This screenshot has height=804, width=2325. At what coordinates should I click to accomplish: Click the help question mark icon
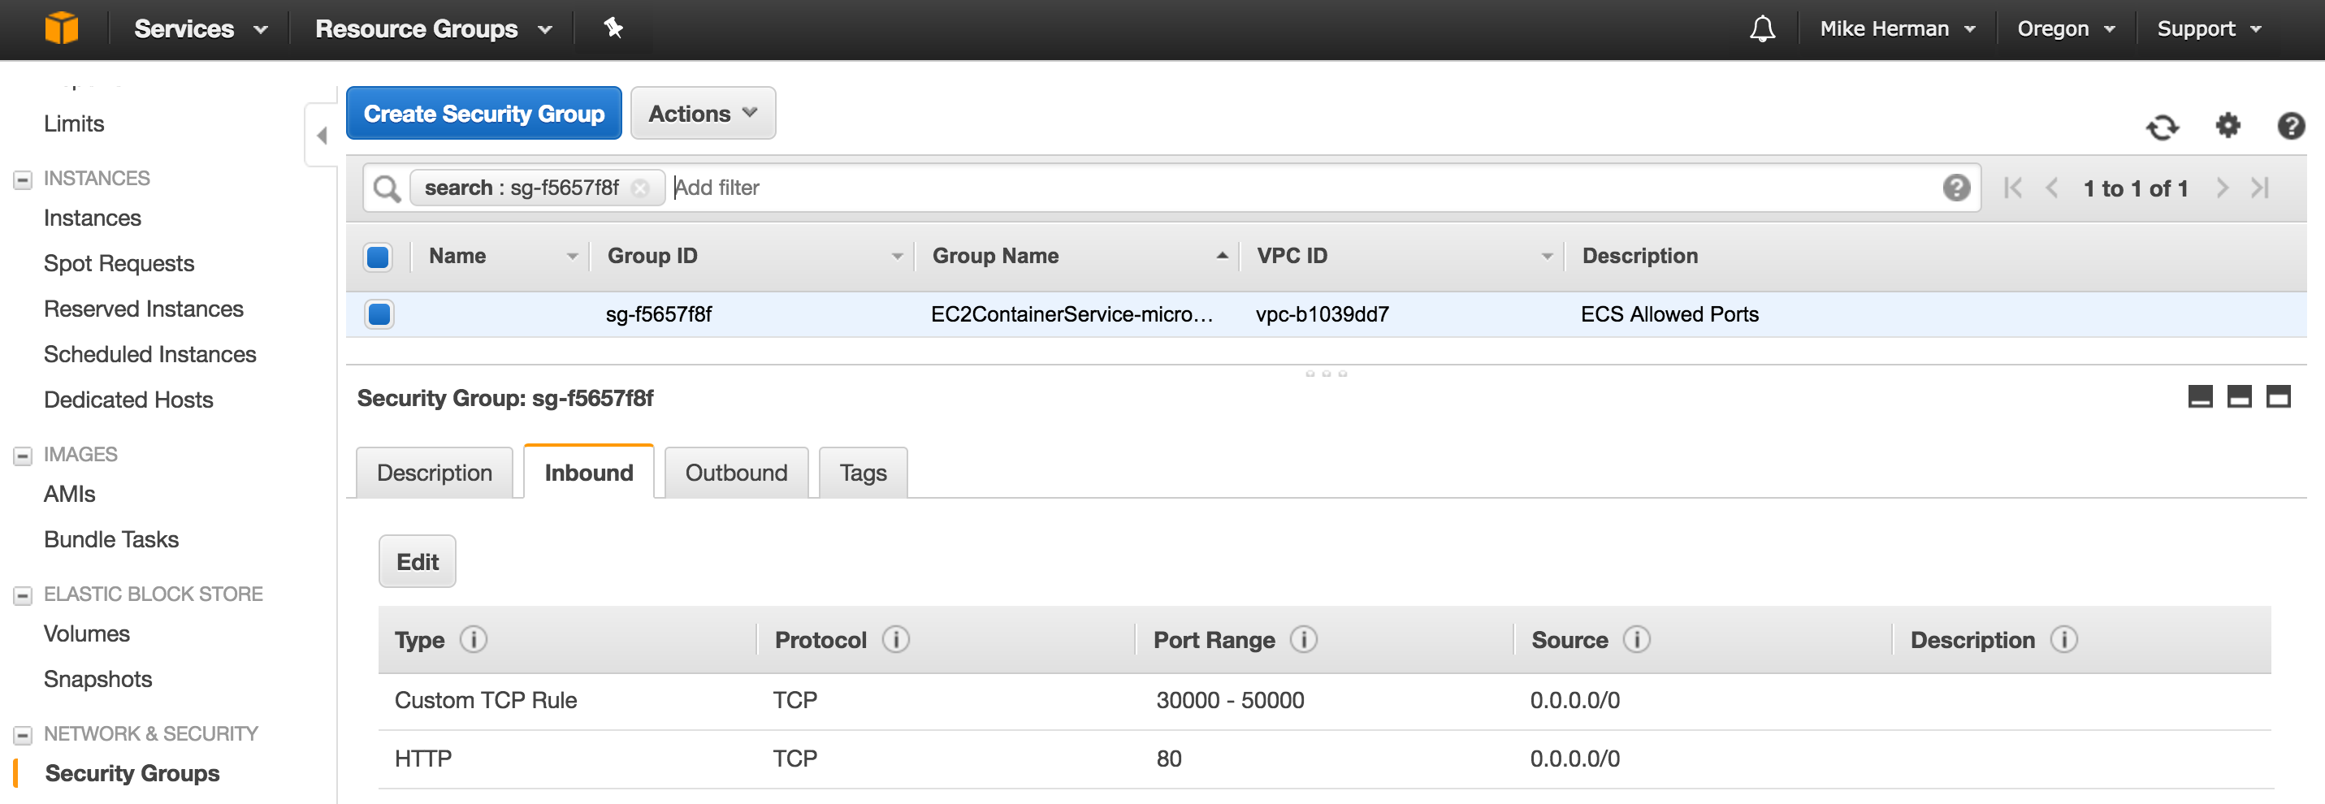[2291, 127]
